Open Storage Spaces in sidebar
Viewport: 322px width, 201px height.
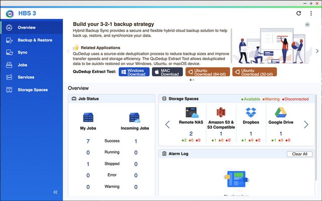(32, 90)
